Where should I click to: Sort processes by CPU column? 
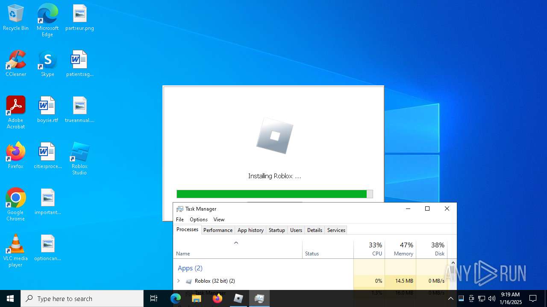pos(369,249)
